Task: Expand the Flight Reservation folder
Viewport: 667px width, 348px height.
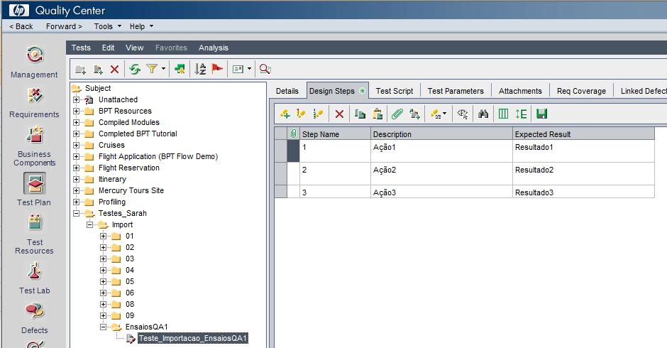Action: (76, 168)
